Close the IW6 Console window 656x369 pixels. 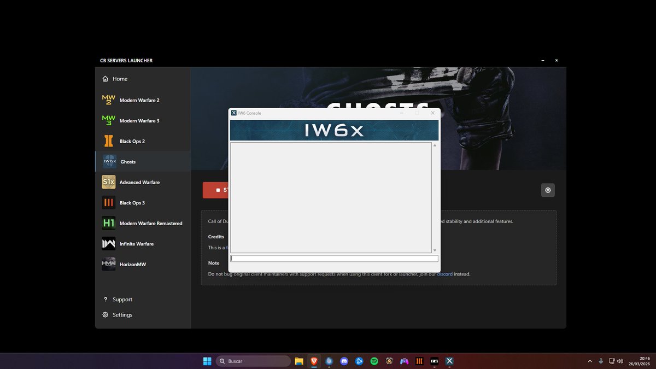[x=432, y=113]
